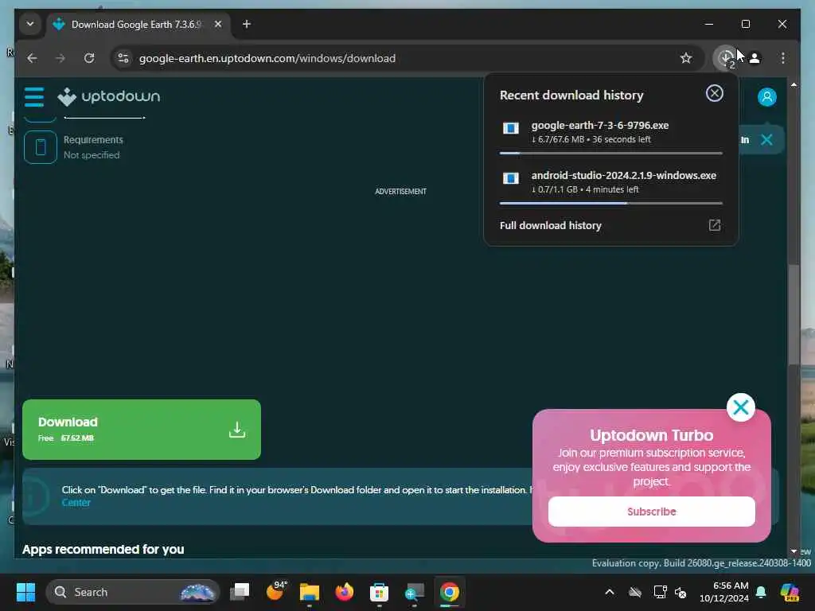Click page scrollbar down arrow
This screenshot has height=611, width=815.
[794, 551]
